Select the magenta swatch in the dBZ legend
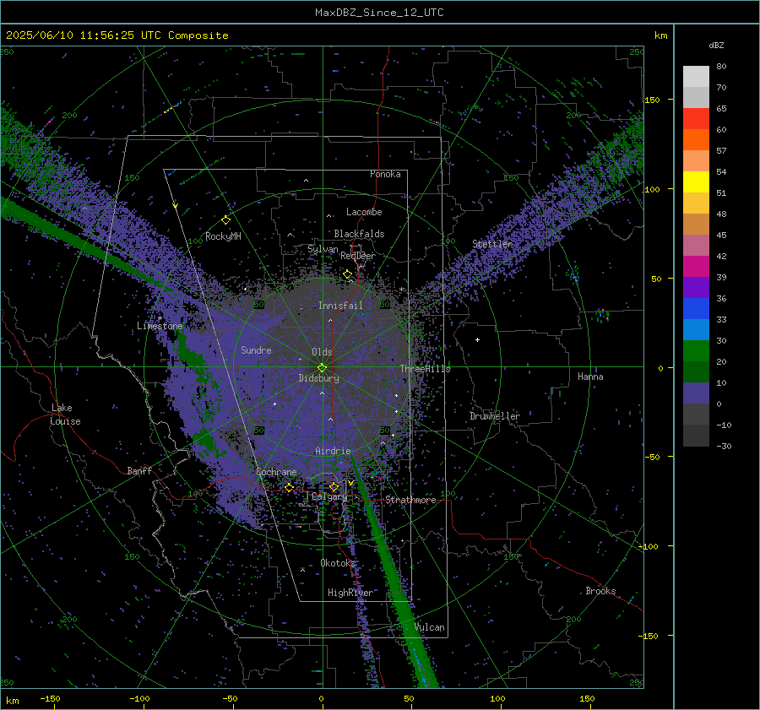Image resolution: width=760 pixels, height=710 pixels. click(x=696, y=266)
